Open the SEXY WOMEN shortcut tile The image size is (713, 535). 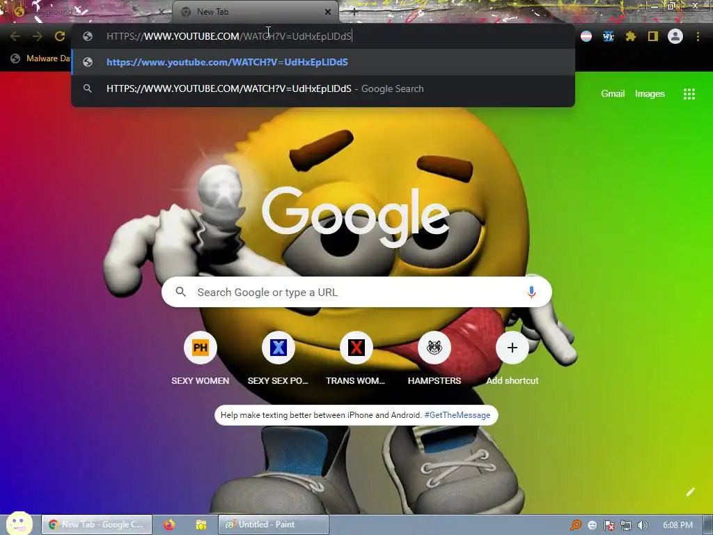click(x=200, y=359)
